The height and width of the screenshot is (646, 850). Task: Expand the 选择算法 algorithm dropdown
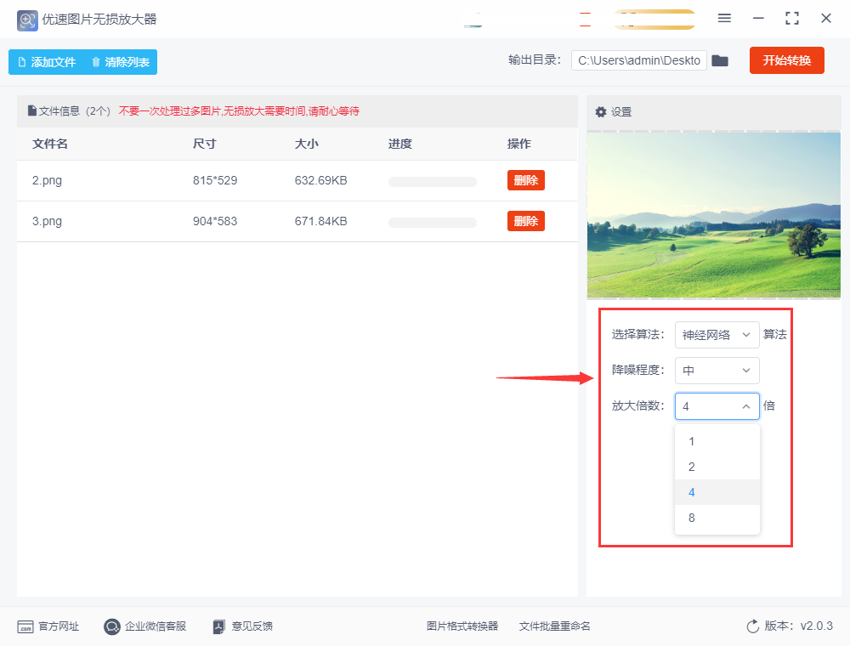tap(717, 335)
